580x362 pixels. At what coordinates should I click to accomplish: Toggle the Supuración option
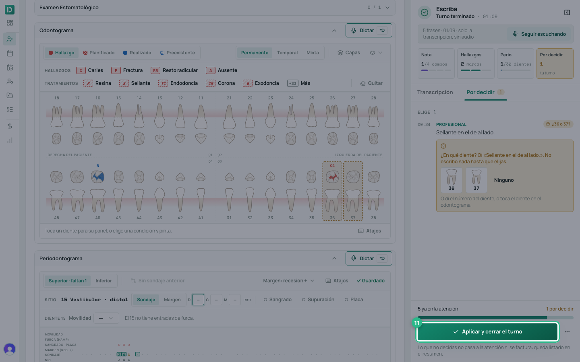coord(318,300)
